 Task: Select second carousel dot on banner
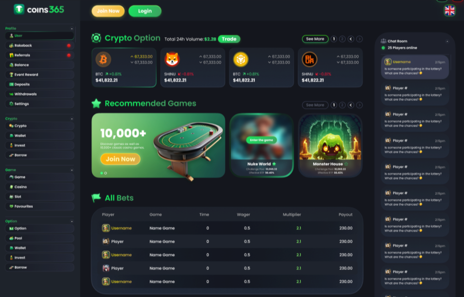click(106, 173)
